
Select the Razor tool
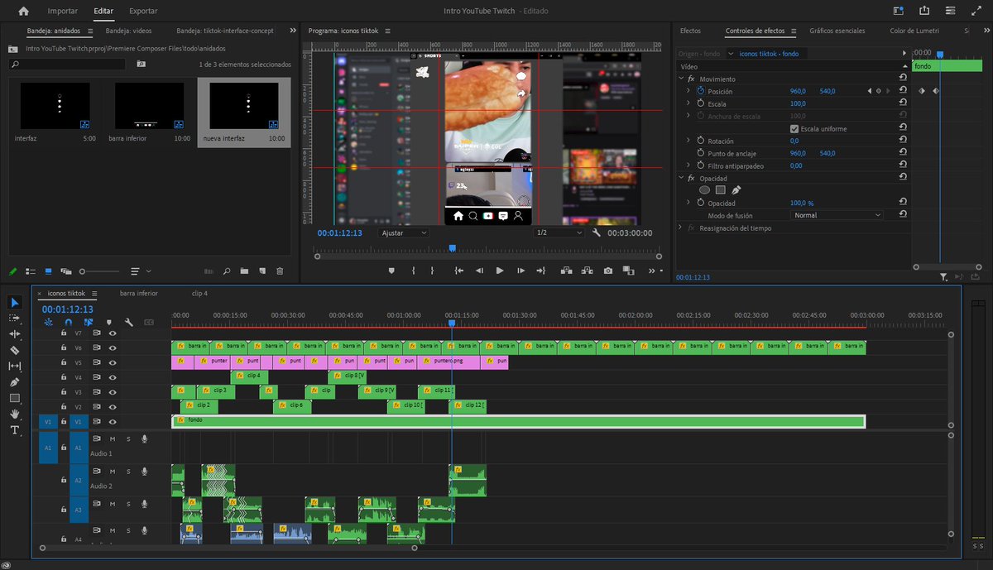coord(15,350)
